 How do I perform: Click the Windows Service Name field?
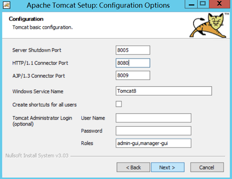point(164,91)
